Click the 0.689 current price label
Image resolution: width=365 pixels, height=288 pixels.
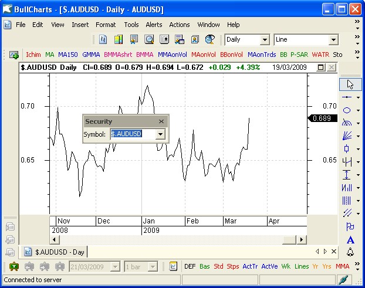tap(322, 118)
